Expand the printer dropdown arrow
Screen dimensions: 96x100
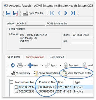tap(25, 65)
